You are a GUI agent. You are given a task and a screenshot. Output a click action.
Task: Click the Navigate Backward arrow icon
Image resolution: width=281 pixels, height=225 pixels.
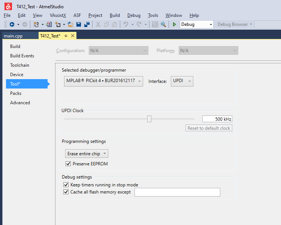pos(12,24)
